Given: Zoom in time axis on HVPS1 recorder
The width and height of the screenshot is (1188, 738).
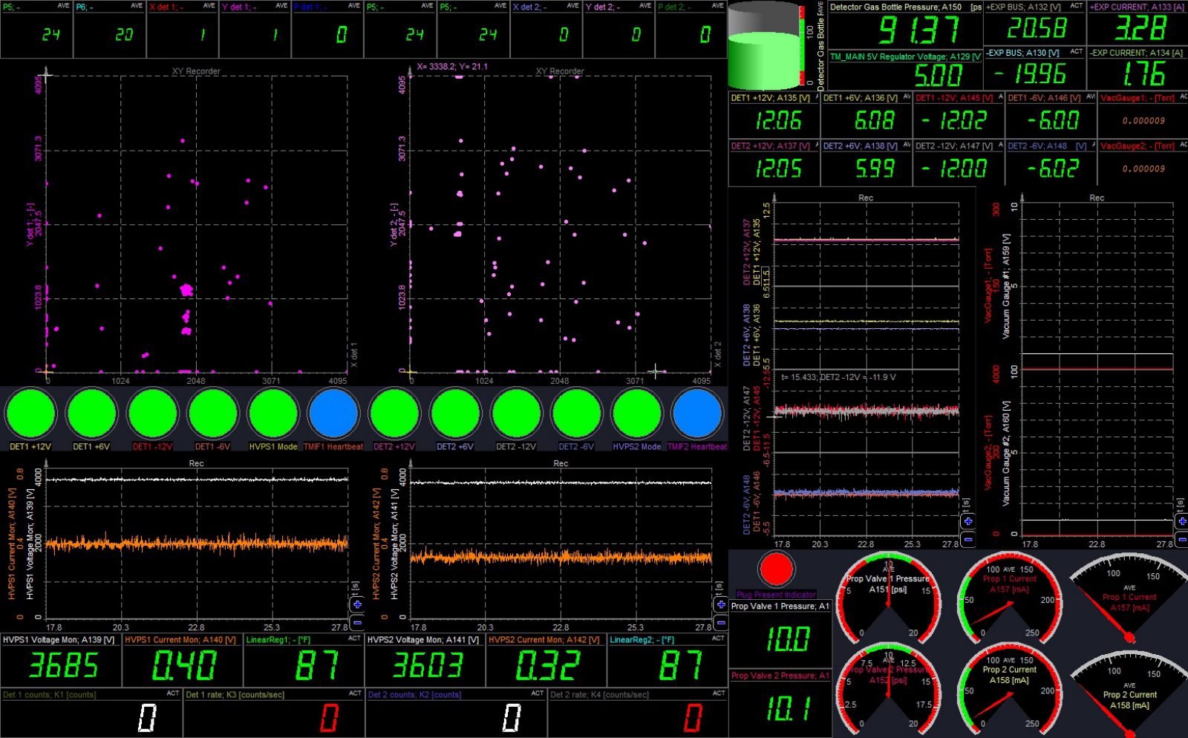Looking at the screenshot, I should (x=357, y=604).
